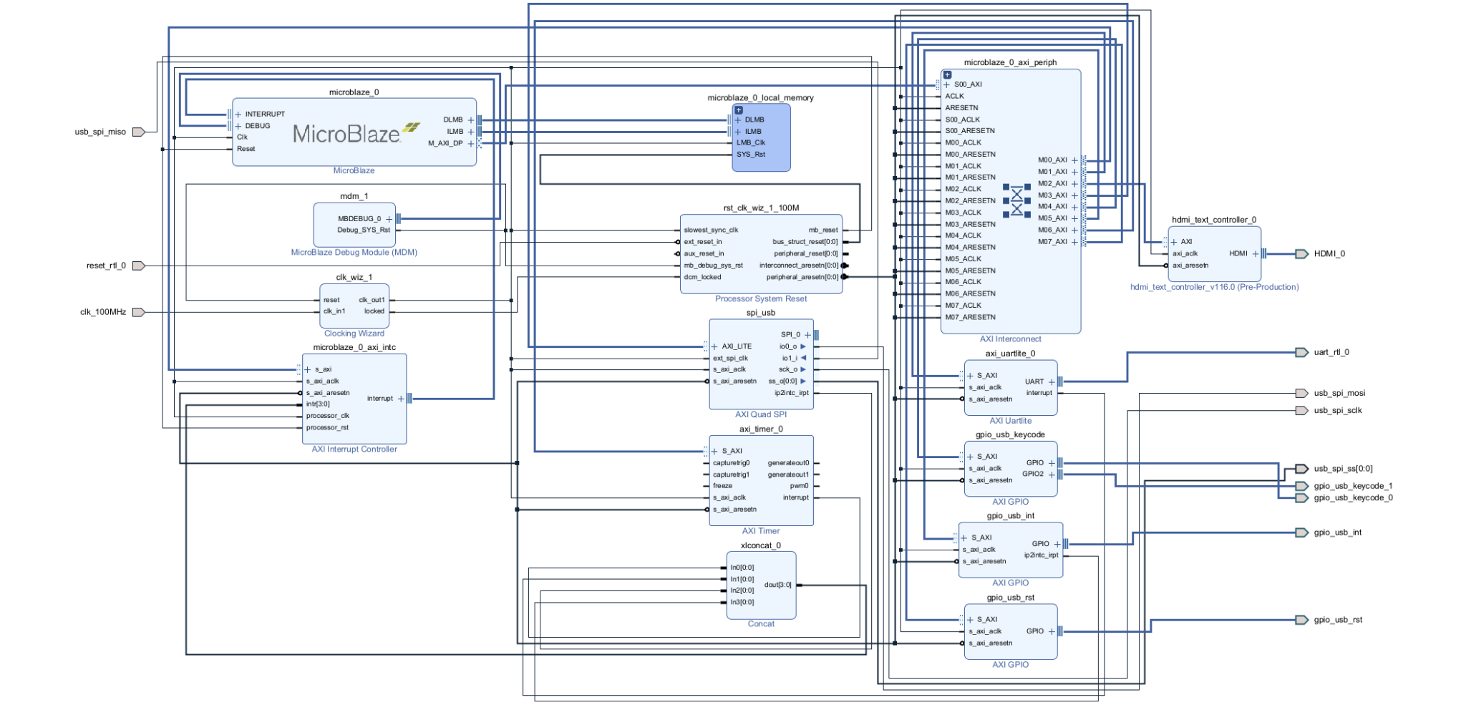
Task: Click the MicroBlaze logo in microblaze_0
Action: point(356,133)
